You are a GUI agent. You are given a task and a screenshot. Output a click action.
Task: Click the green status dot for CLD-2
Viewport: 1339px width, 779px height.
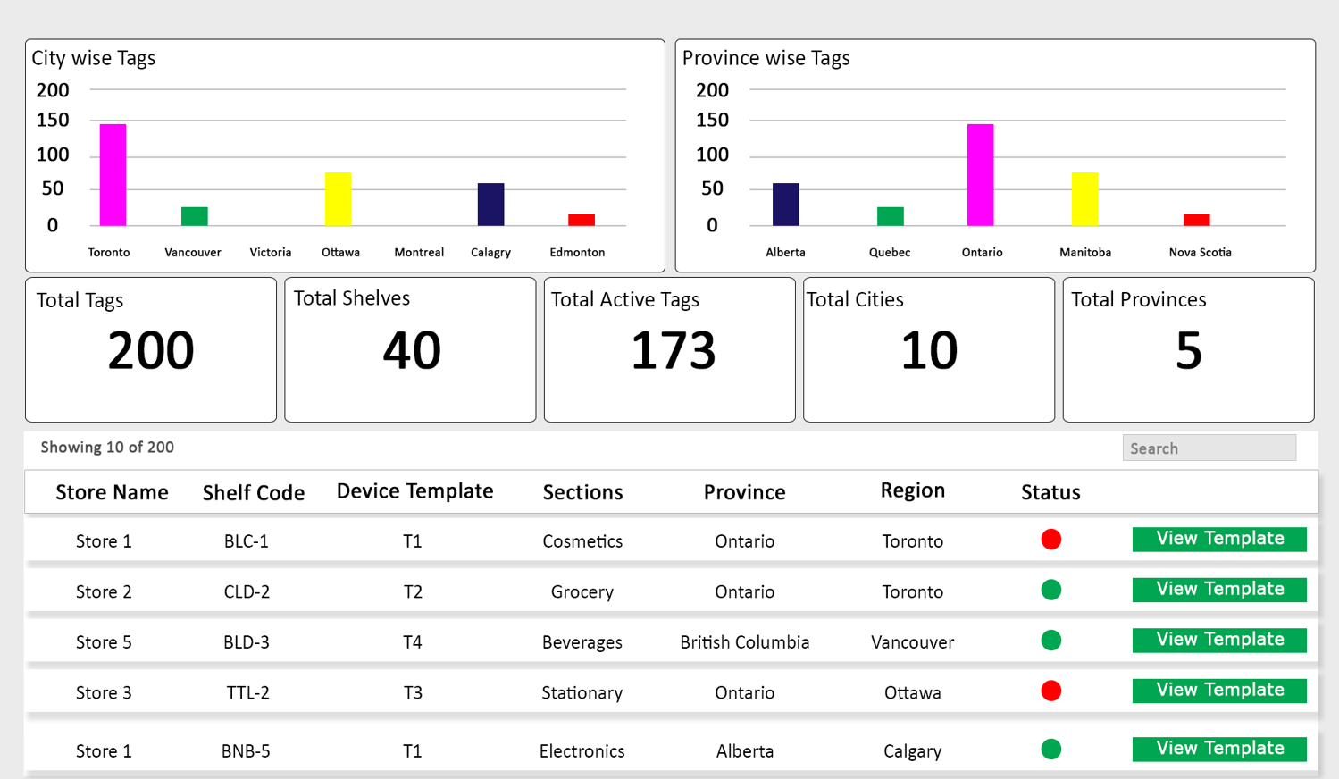[x=1050, y=590]
